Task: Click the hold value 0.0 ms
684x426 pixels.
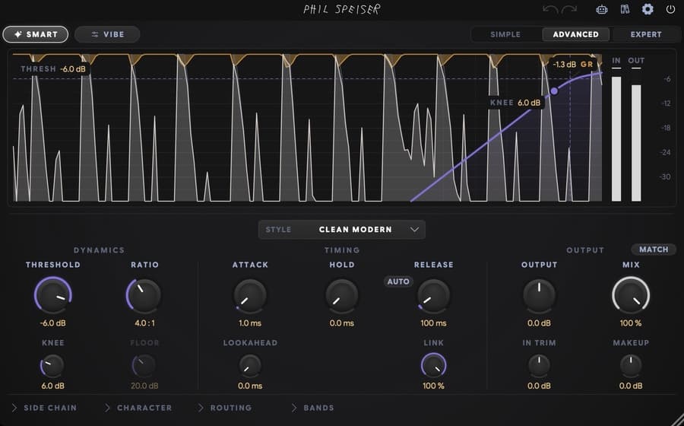Action: pyautogui.click(x=342, y=323)
